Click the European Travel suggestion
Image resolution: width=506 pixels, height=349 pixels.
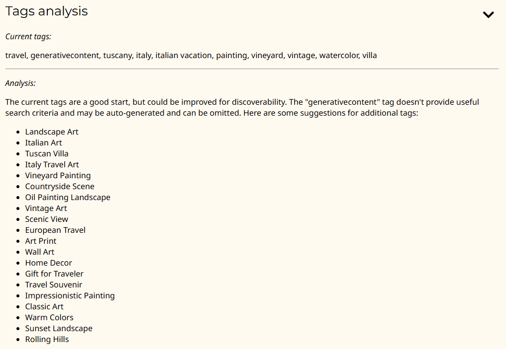coord(55,230)
